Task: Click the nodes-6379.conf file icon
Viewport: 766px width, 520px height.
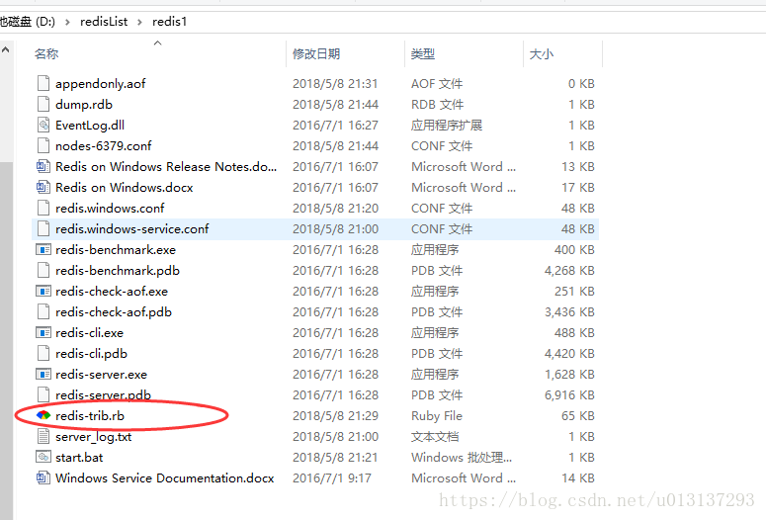Action: click(x=43, y=145)
